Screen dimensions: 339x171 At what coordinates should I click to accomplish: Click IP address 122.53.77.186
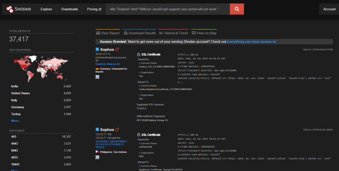103,134
